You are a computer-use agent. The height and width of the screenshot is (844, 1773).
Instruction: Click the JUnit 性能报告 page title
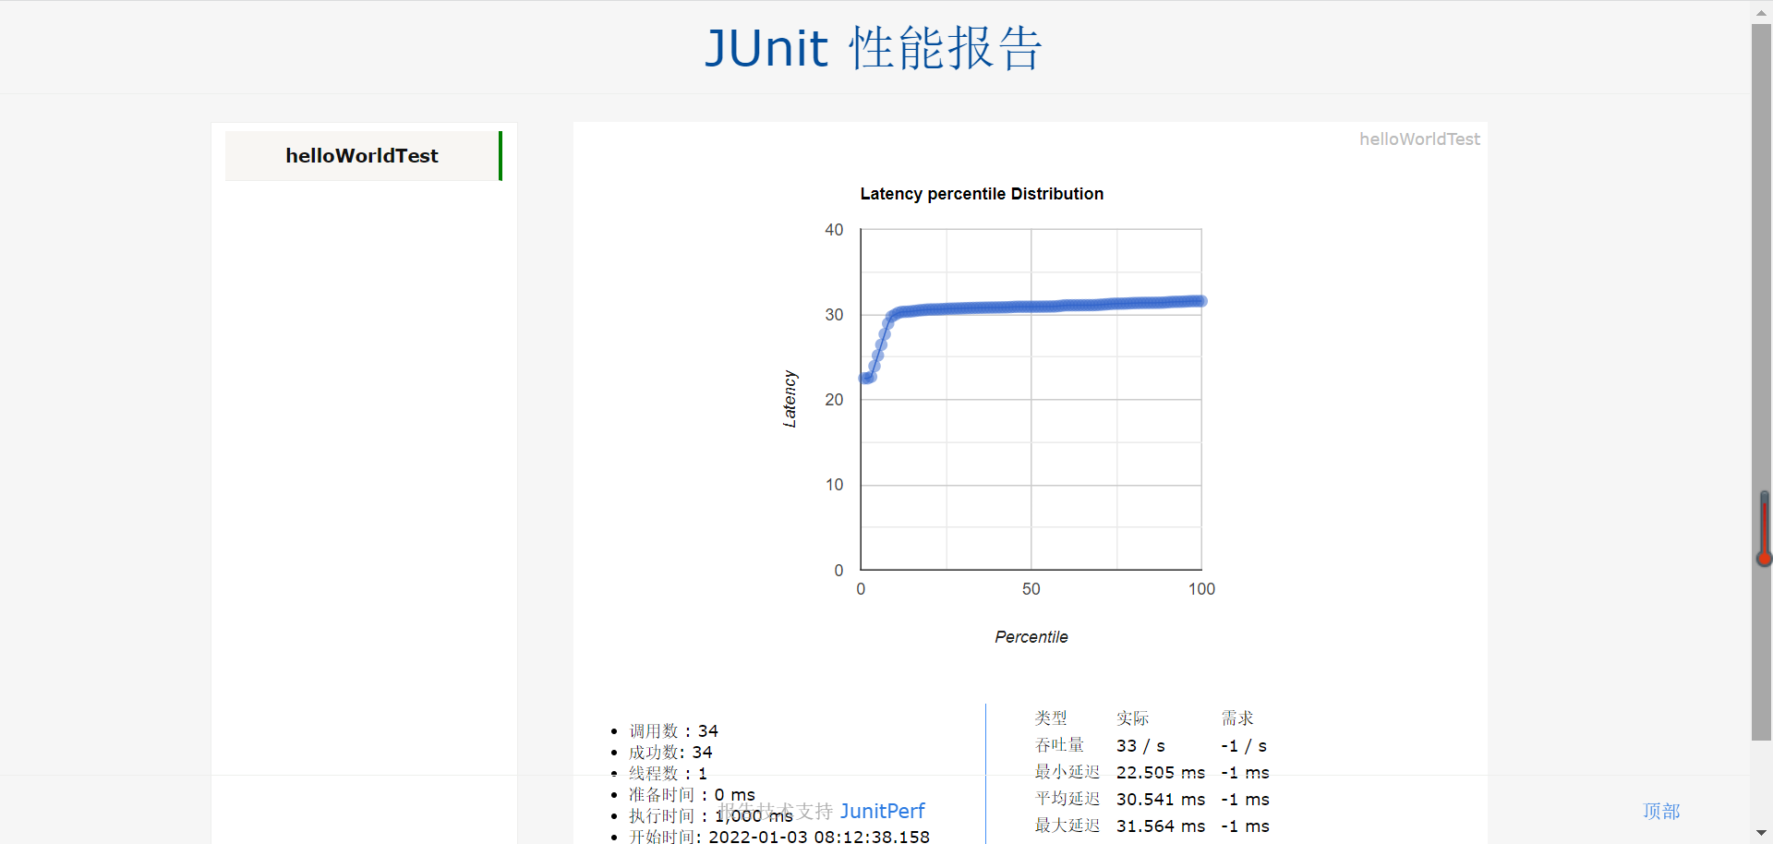[874, 48]
